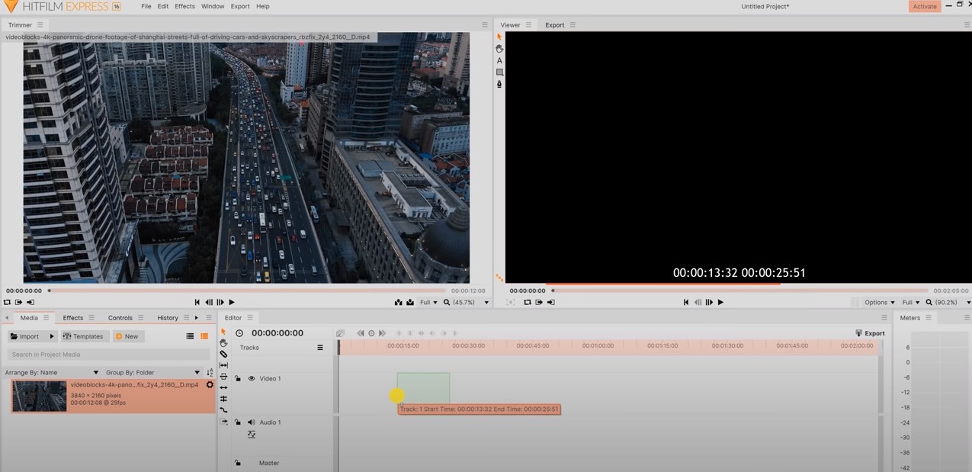Switch project media to list view
The width and height of the screenshot is (972, 472).
click(x=190, y=336)
